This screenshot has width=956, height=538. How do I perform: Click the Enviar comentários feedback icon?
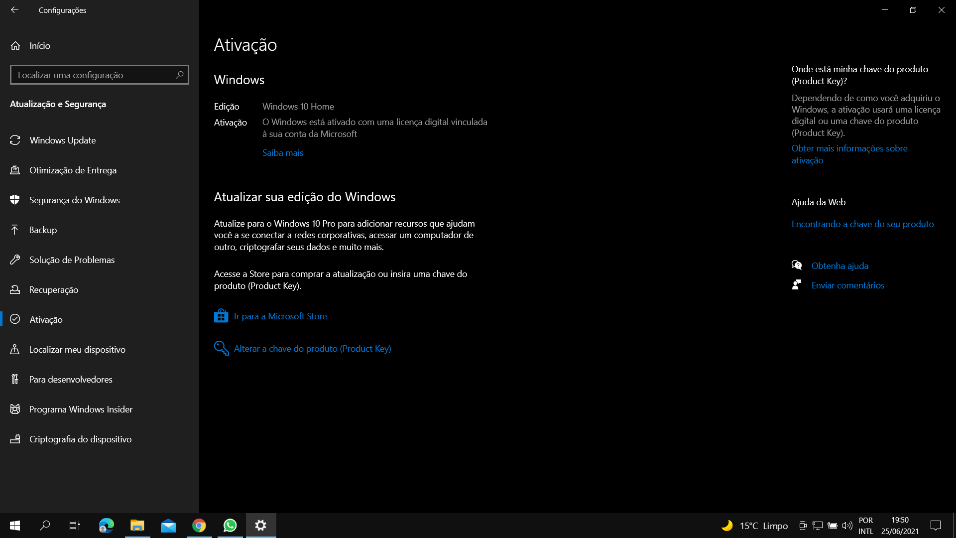(x=797, y=285)
